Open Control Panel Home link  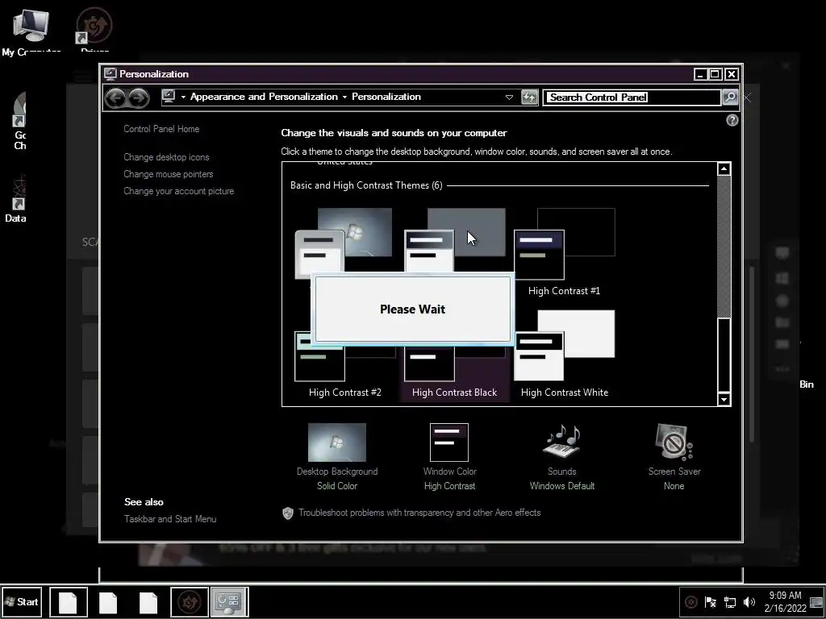(x=161, y=129)
